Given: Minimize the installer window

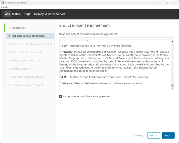Looking at the screenshot, I should [159, 3].
